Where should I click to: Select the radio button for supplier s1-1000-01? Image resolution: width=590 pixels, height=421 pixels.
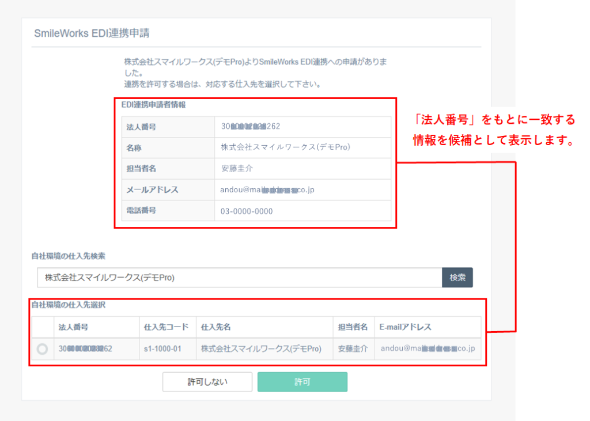(43, 349)
